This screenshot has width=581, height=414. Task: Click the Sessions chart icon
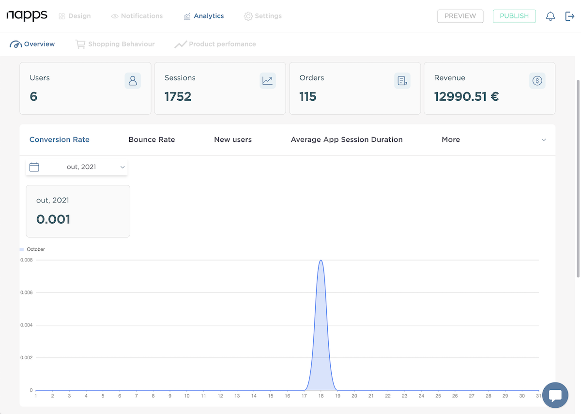point(267,80)
